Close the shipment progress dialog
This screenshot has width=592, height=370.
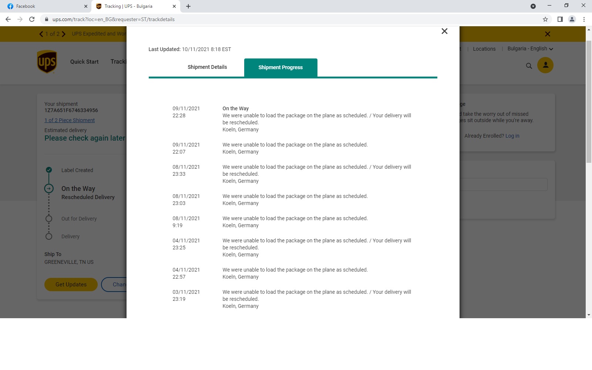444,31
